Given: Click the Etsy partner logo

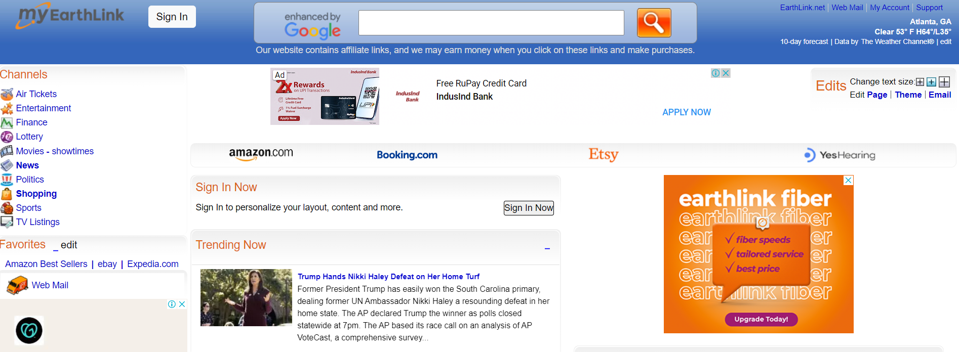Looking at the screenshot, I should tap(604, 154).
